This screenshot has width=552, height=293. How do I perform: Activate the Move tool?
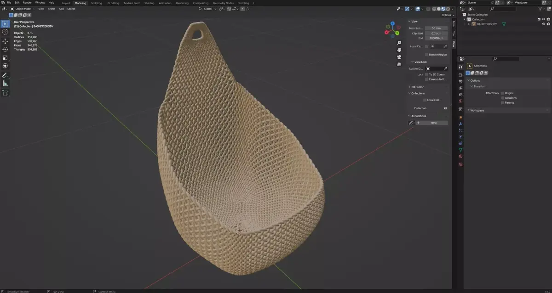(x=5, y=41)
